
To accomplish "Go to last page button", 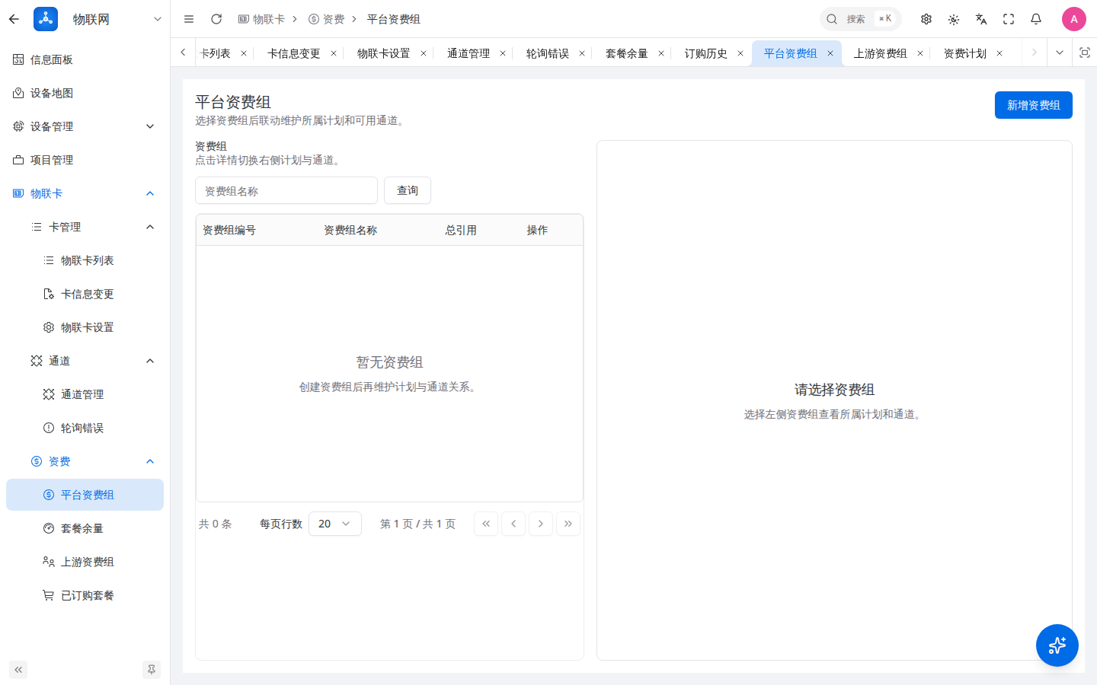I will pyautogui.click(x=568, y=524).
